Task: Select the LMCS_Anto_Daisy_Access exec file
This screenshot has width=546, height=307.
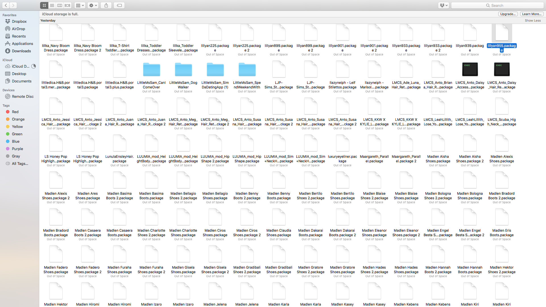Action: [470, 69]
